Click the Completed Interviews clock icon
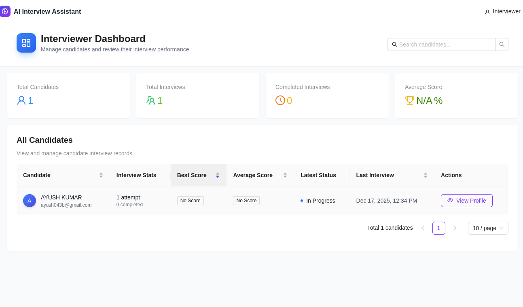The width and height of the screenshot is (523, 307). [x=280, y=100]
